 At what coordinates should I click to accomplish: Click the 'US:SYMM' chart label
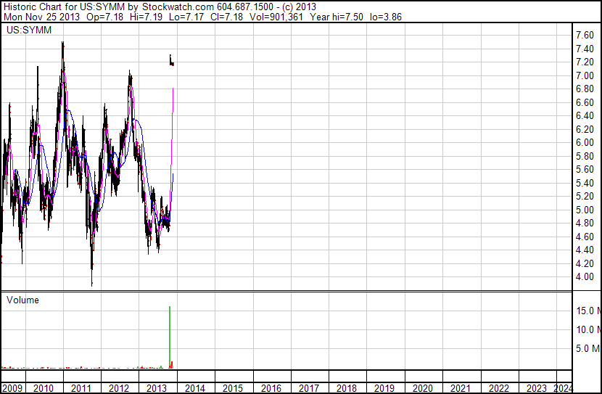click(x=29, y=30)
